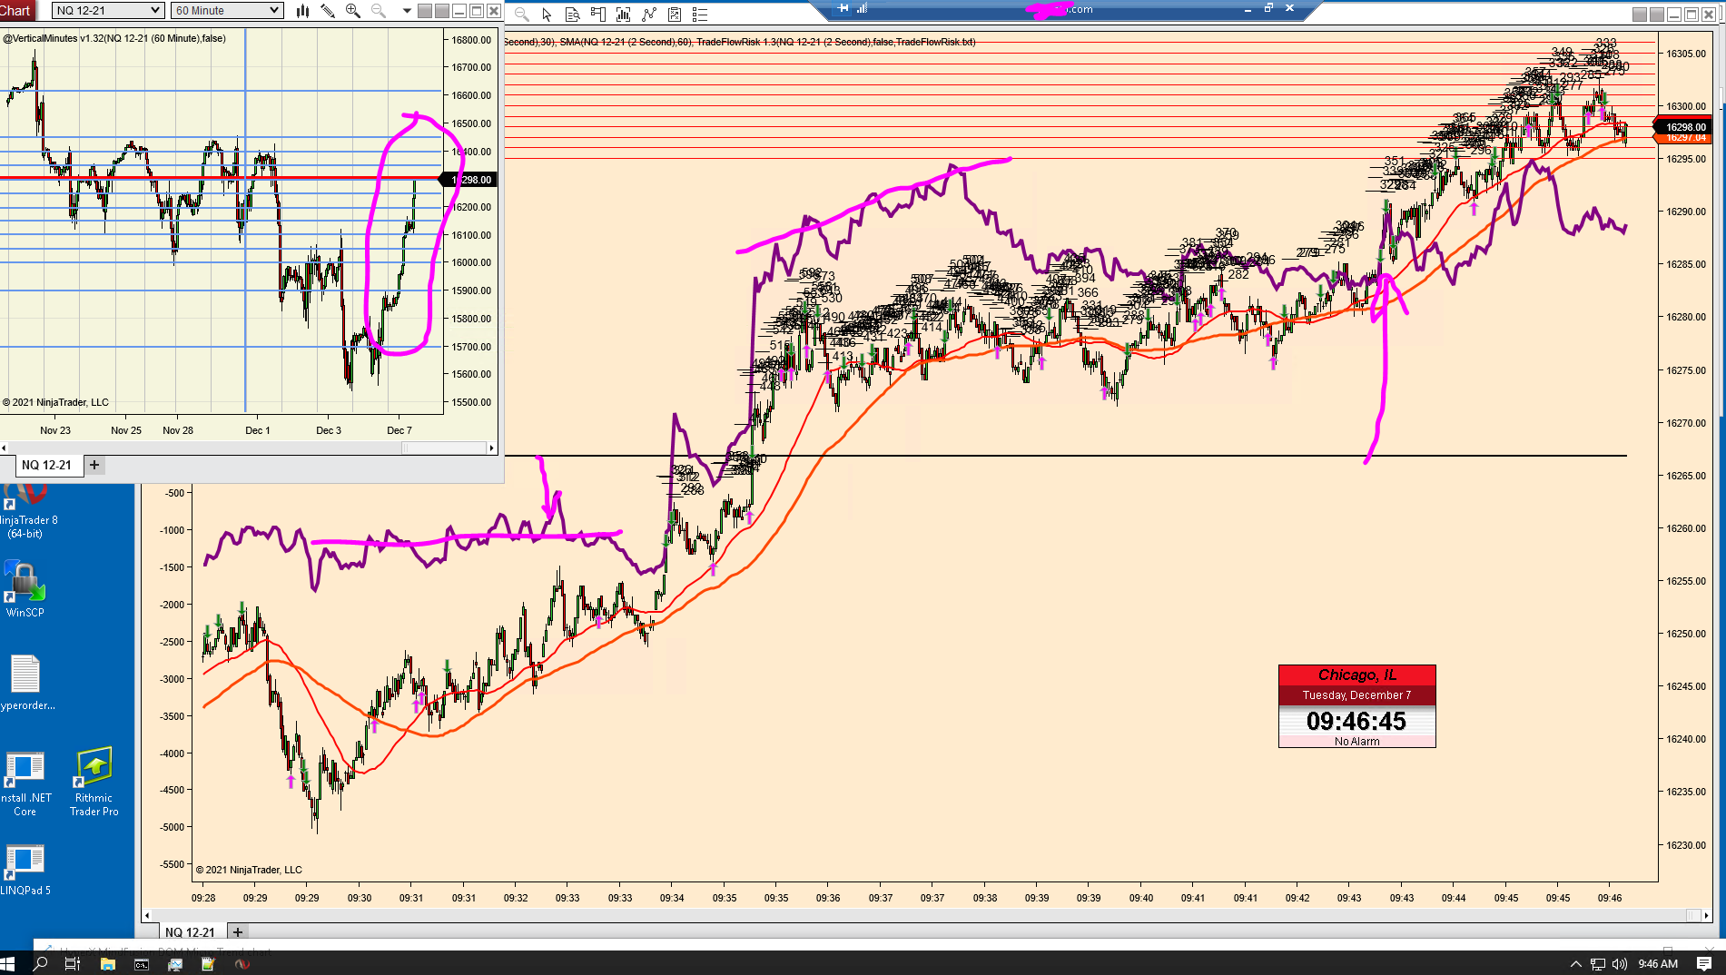Zoom out on the main chart toolbar
This screenshot has height=975, width=1726.
[x=522, y=15]
